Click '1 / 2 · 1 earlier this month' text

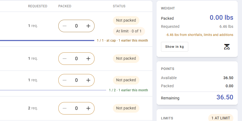pos(128,90)
